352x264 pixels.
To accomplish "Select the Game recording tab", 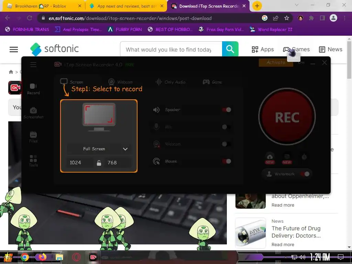I will (212, 82).
